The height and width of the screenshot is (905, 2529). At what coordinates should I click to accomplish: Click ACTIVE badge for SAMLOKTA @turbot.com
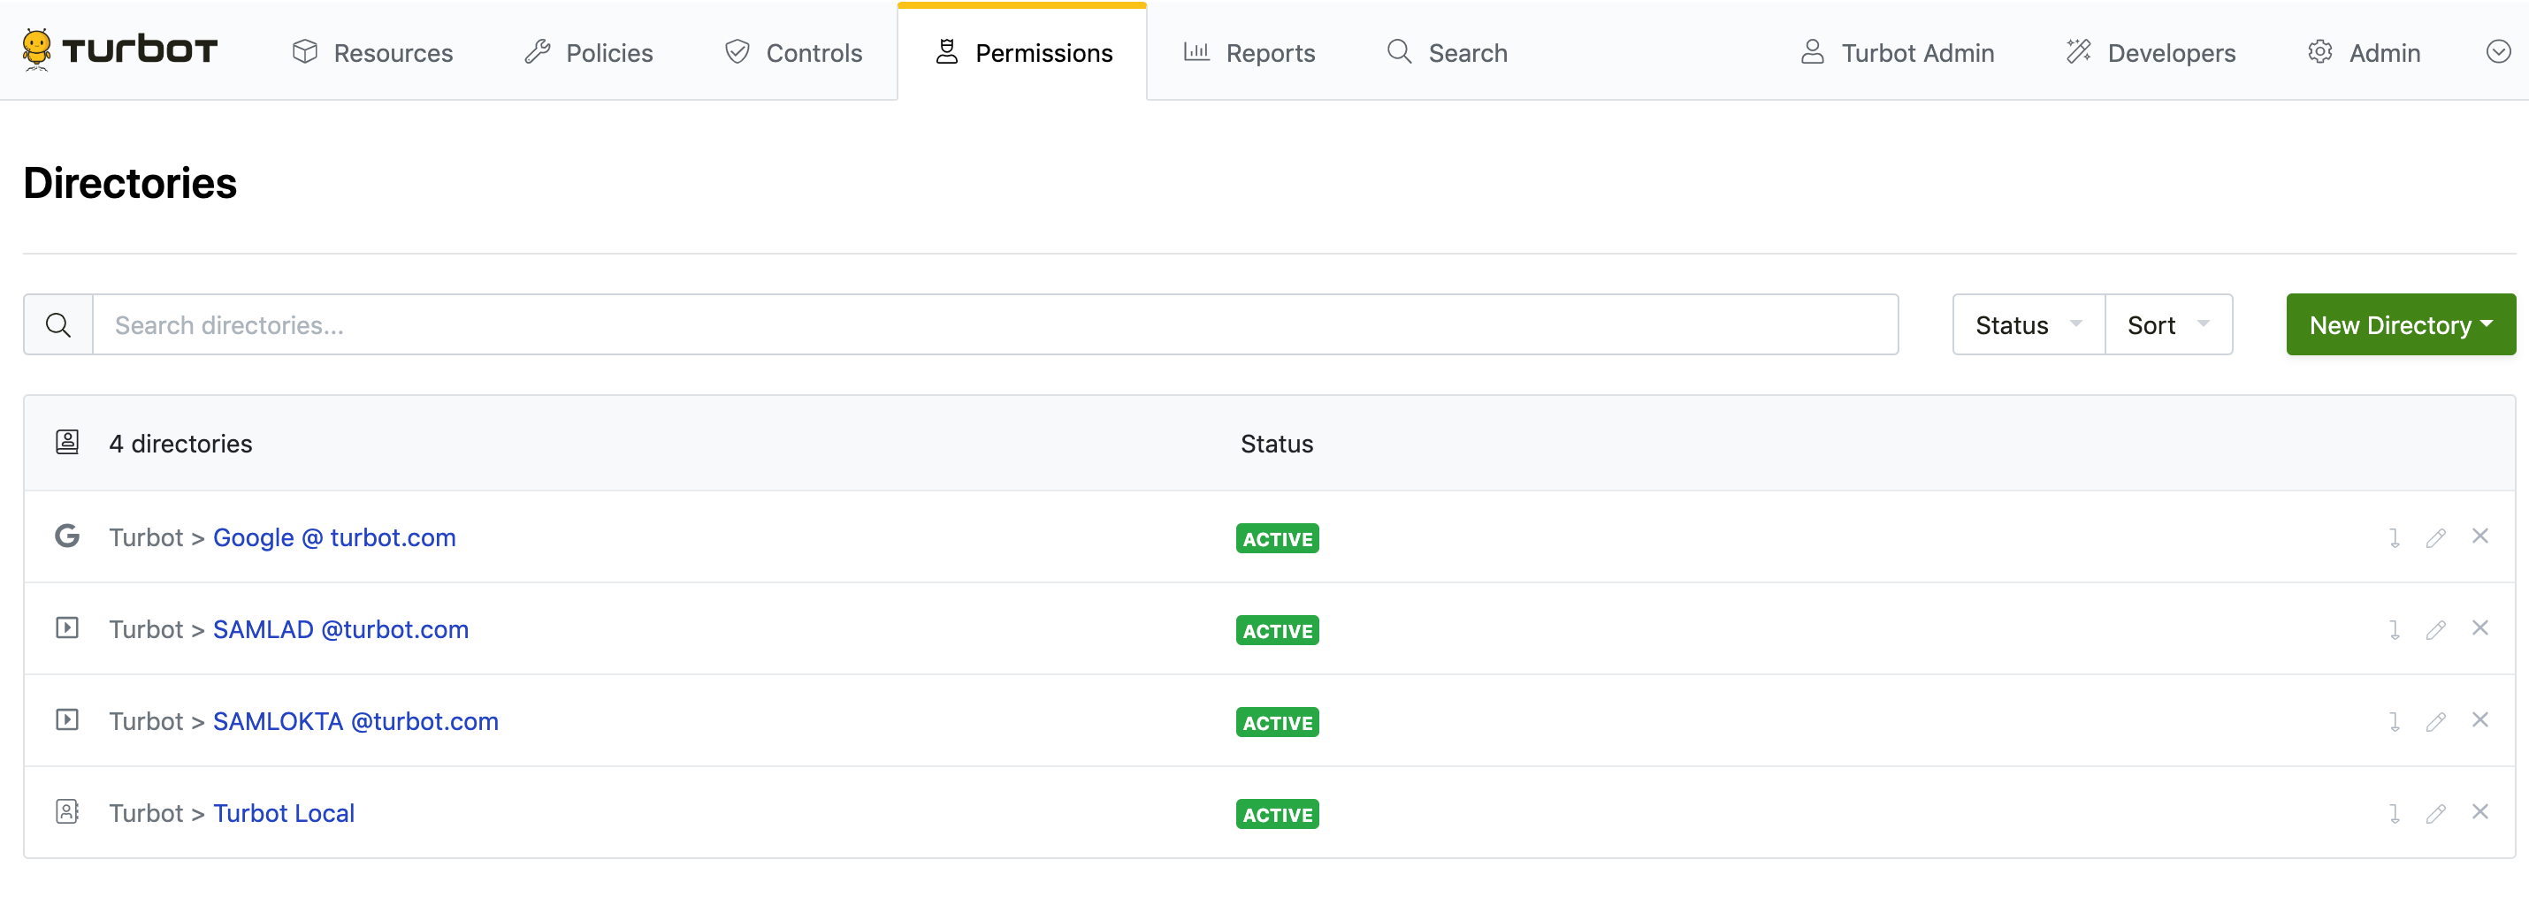click(1277, 724)
